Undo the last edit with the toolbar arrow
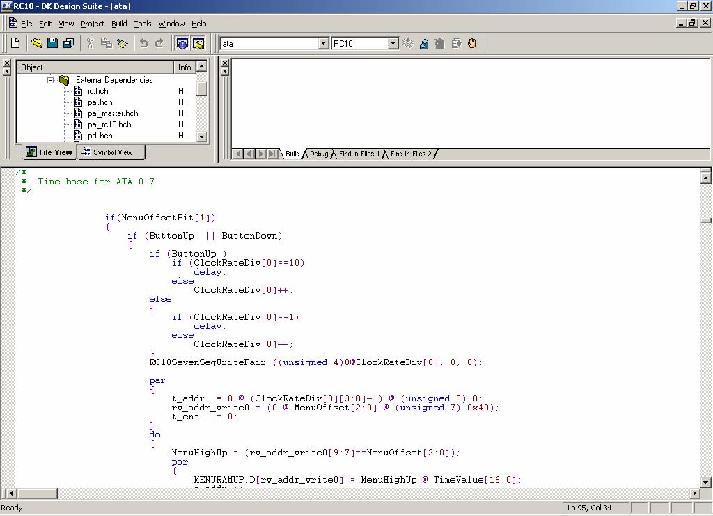Image resolution: width=713 pixels, height=516 pixels. coord(143,43)
